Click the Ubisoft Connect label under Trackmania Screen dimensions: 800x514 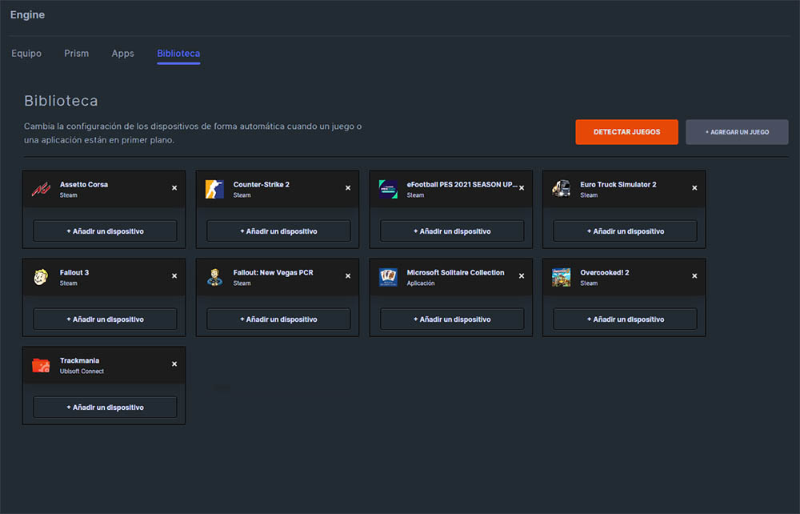pyautogui.click(x=82, y=371)
